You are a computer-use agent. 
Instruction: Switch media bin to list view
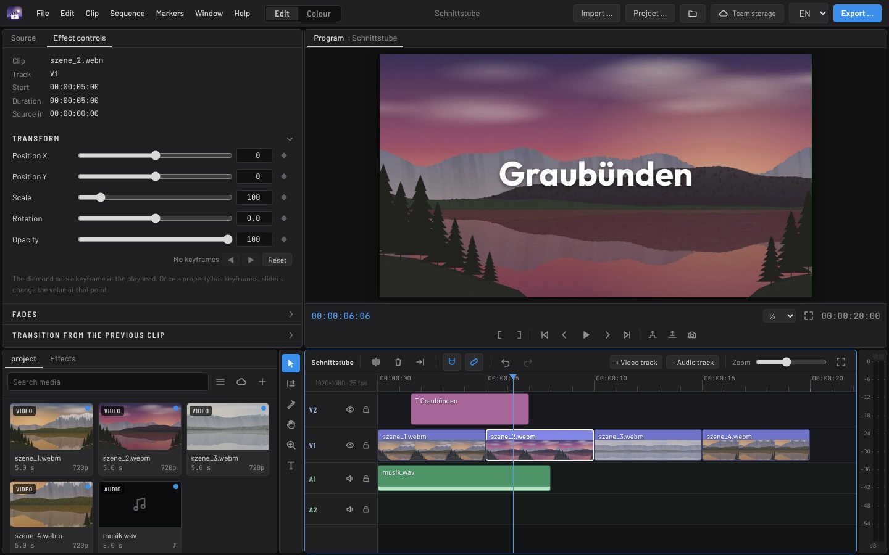tap(220, 382)
